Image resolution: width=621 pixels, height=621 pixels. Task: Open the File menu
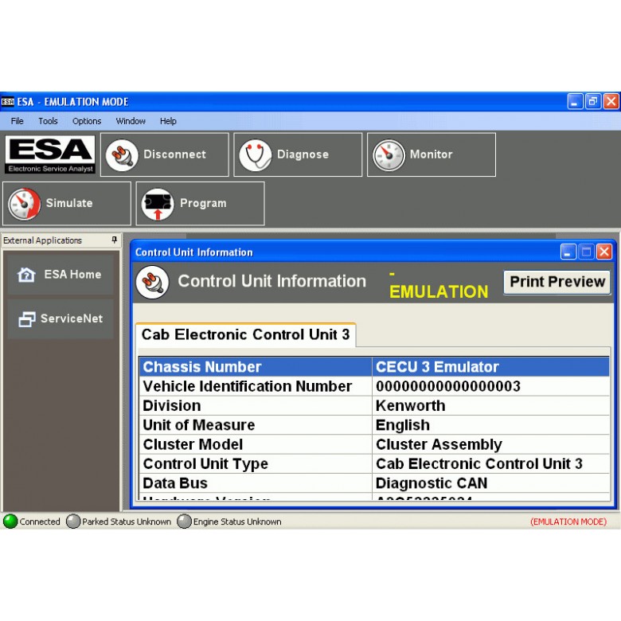click(17, 121)
